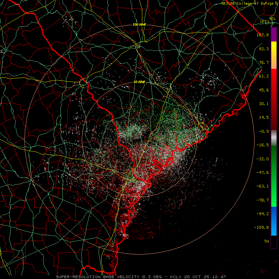Pick the gray near-zero band of the color bar
The height and width of the screenshot is (279, 279).
[x=274, y=138]
